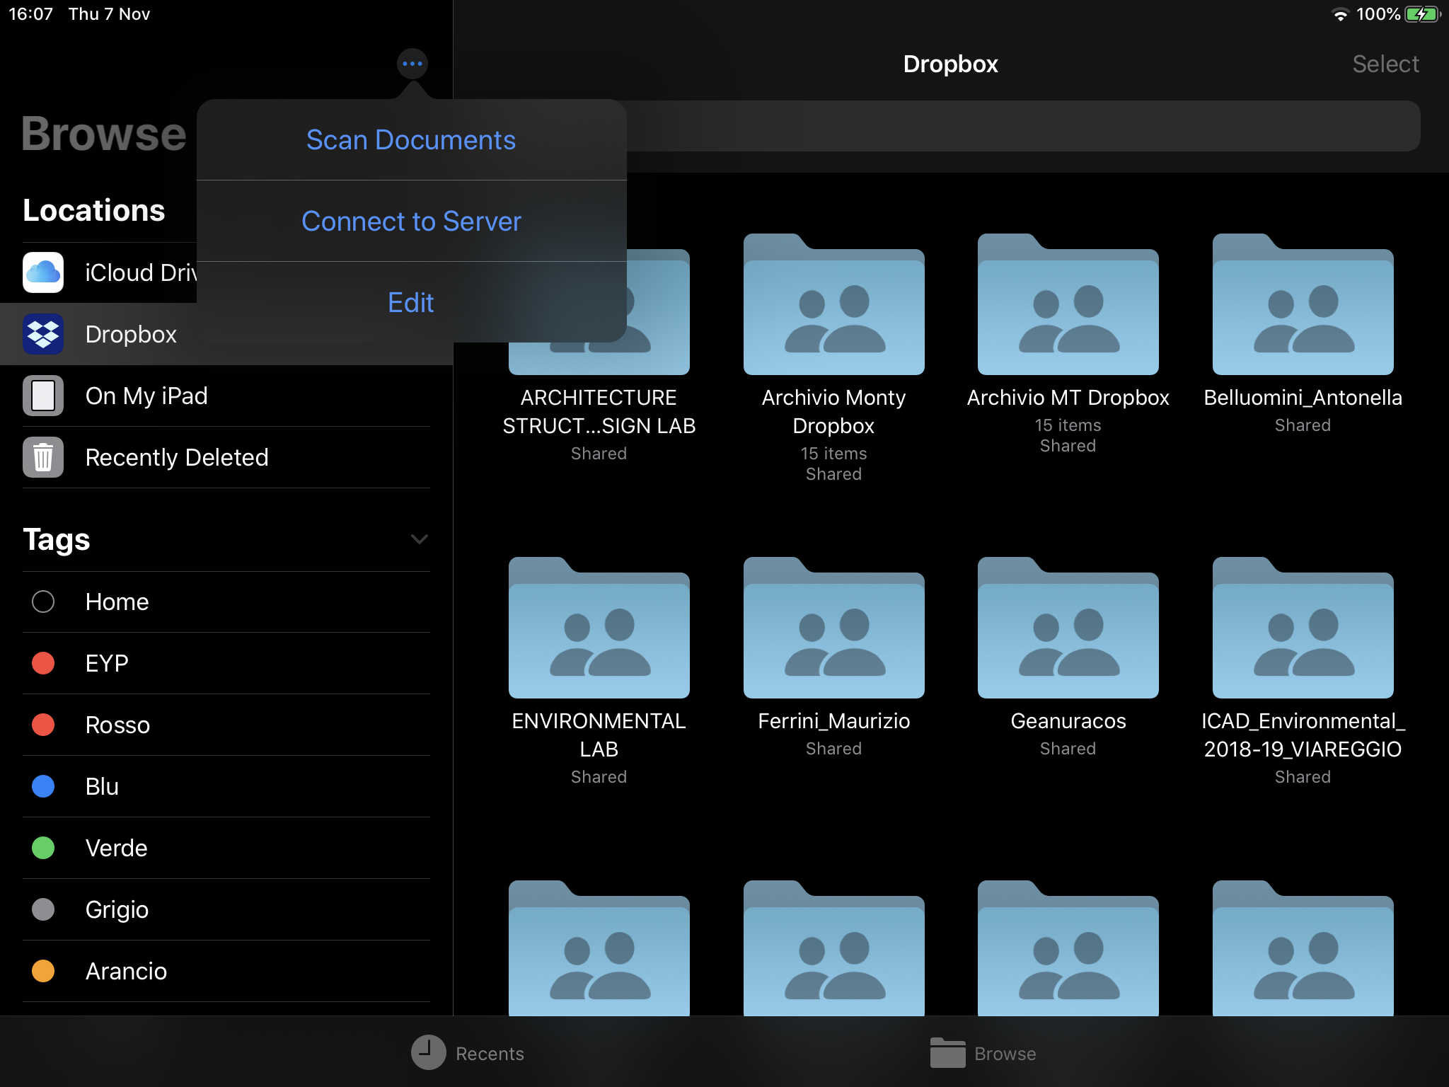Open Archivio Monty Dropbox folder
Viewport: 1449px width, 1087px height.
[x=833, y=306]
